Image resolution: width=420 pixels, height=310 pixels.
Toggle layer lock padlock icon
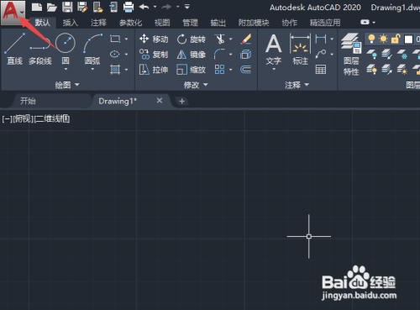click(x=396, y=39)
